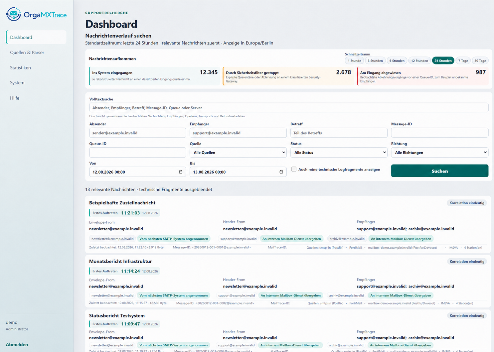Click the 2.678 stopped count
Viewport: 494px width, 352px height.
pos(343,72)
